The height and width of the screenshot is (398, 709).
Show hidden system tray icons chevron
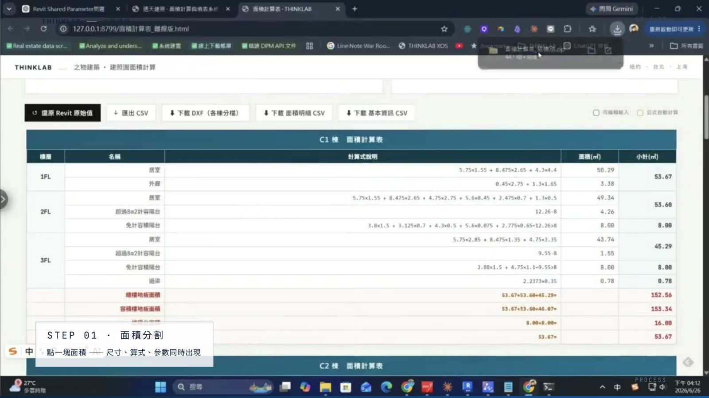602,387
